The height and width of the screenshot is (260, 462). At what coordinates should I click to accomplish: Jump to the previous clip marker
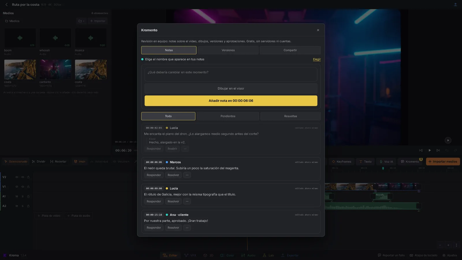click(x=421, y=150)
